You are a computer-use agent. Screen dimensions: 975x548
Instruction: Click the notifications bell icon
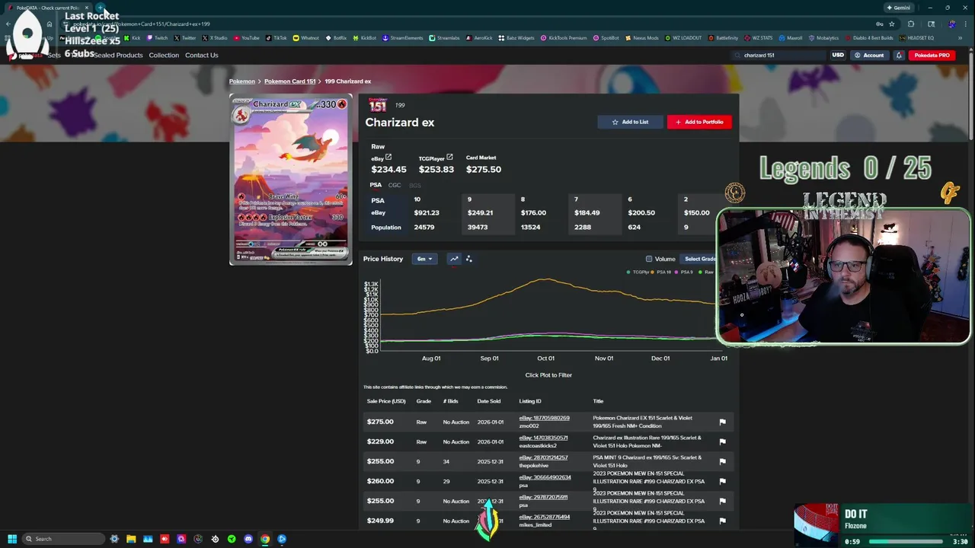click(x=899, y=55)
